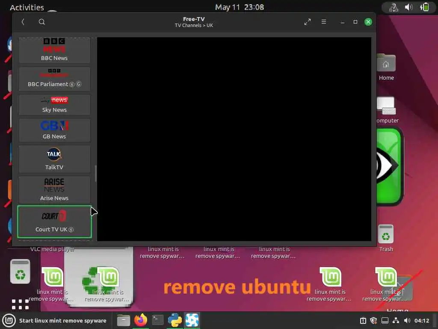This screenshot has width=438, height=329.
Task: Open Files from the bottom taskbar
Action: (123, 320)
